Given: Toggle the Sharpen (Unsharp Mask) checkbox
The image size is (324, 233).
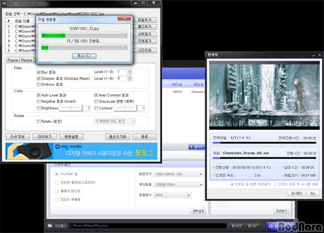Looking at the screenshot, I should pyautogui.click(x=39, y=79).
